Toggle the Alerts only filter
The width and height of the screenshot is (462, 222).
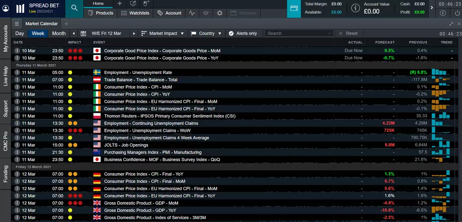243,34
